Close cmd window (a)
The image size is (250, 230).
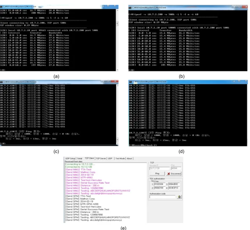click(x=115, y=6)
